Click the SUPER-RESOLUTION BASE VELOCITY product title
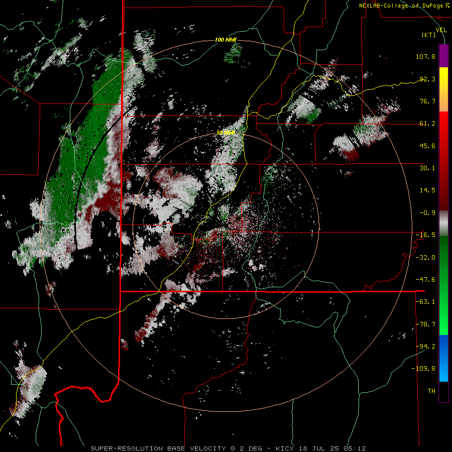The width and height of the screenshot is (452, 452). pos(158,448)
